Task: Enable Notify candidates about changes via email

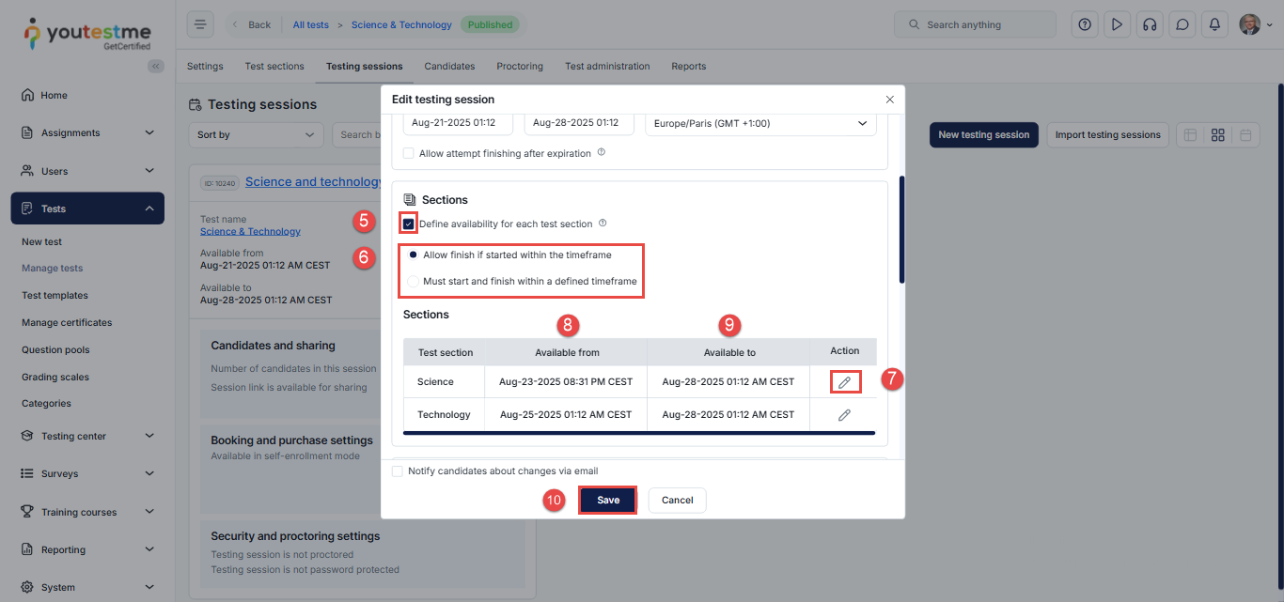Action: tap(398, 471)
